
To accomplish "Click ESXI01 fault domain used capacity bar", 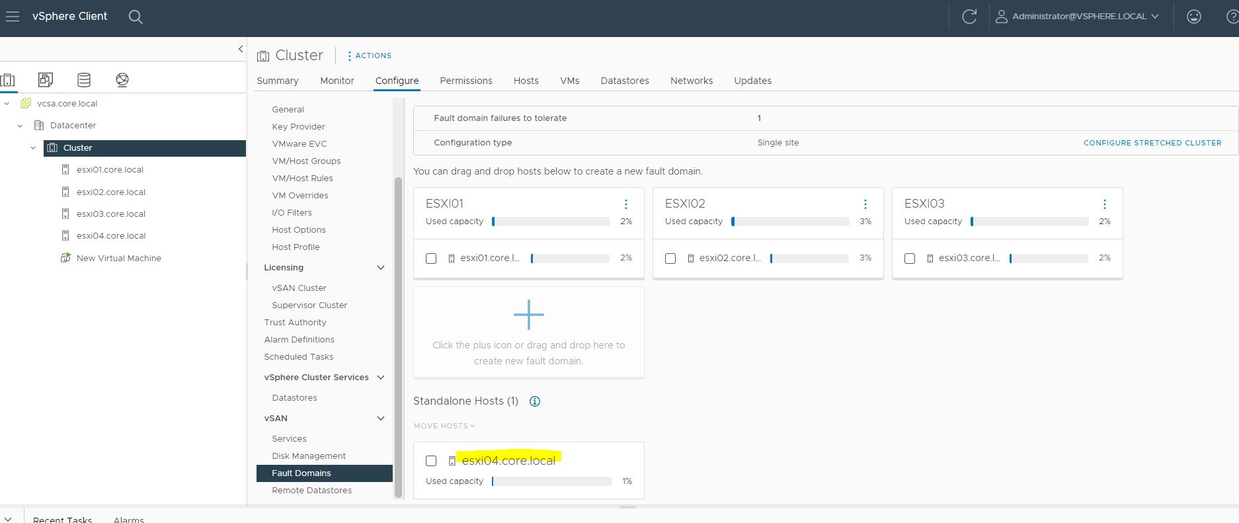I will 551,222.
